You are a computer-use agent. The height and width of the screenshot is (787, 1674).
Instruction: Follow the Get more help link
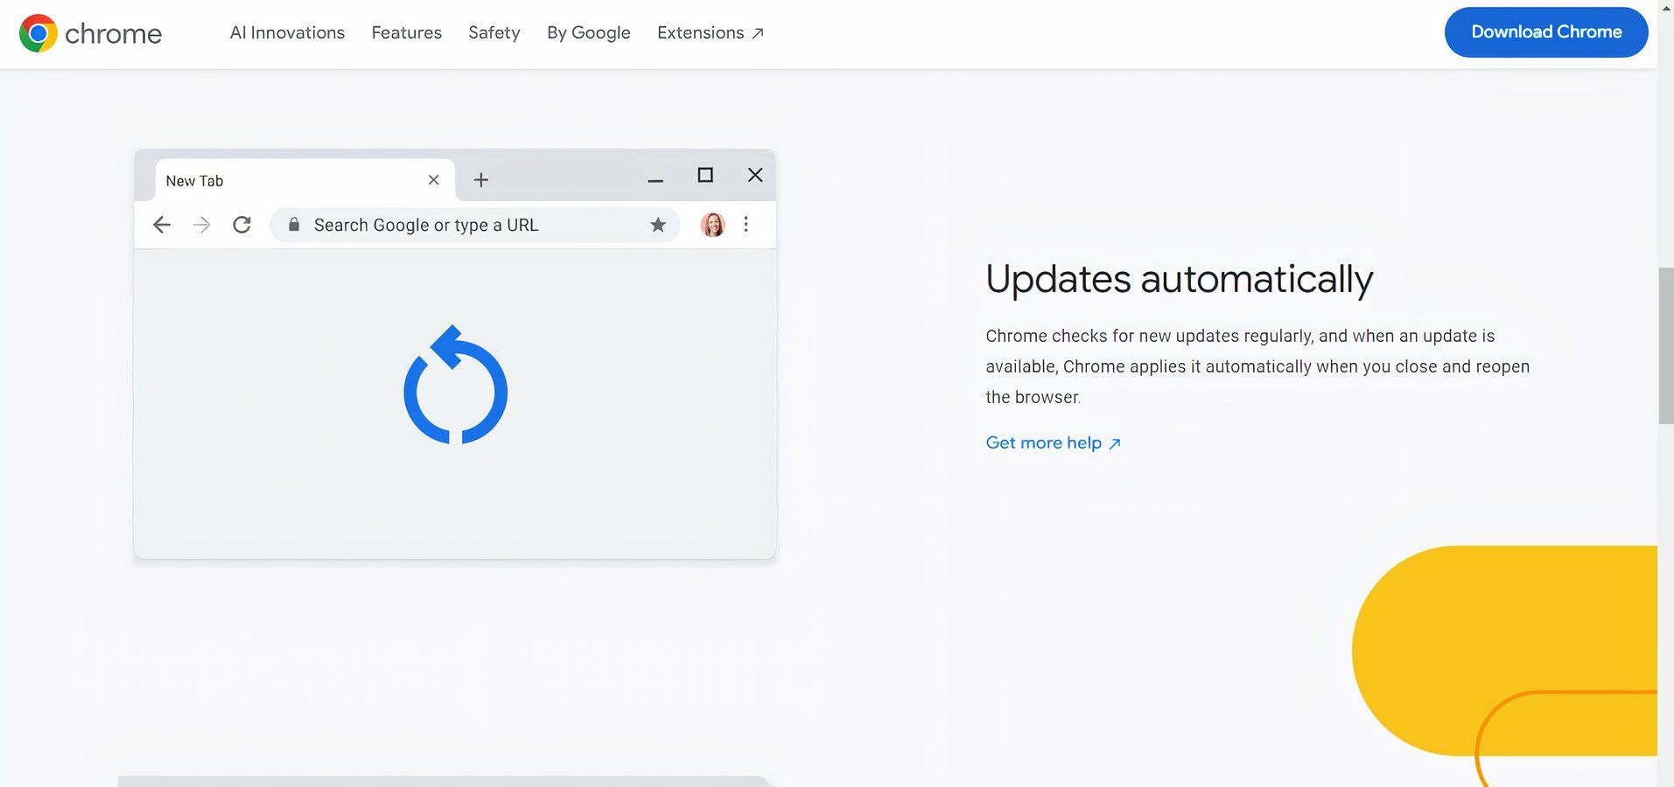pyautogui.click(x=1053, y=442)
